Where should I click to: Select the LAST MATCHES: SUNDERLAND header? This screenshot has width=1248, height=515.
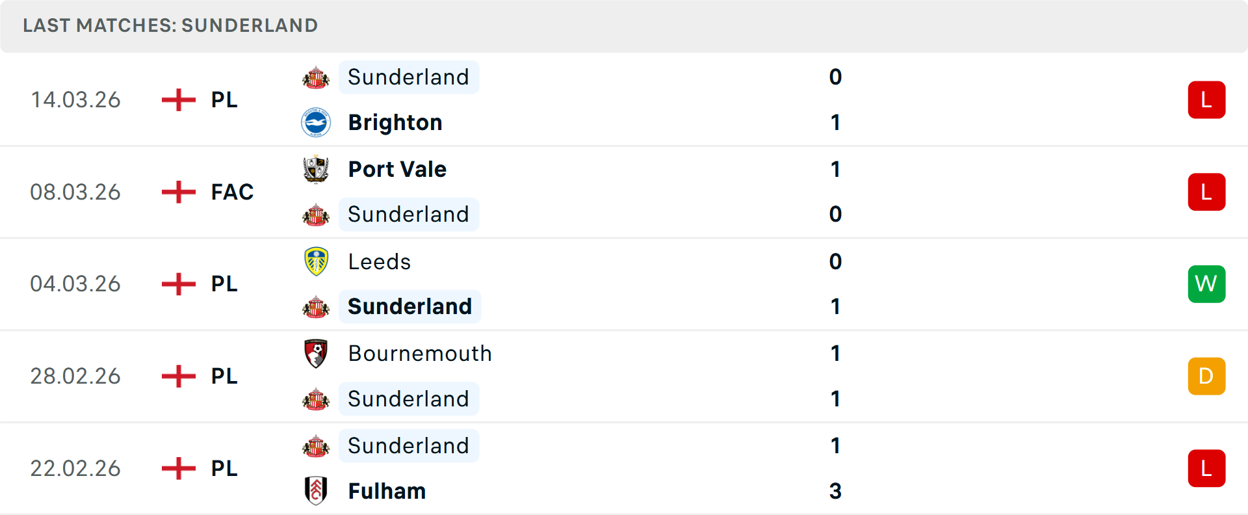click(170, 25)
